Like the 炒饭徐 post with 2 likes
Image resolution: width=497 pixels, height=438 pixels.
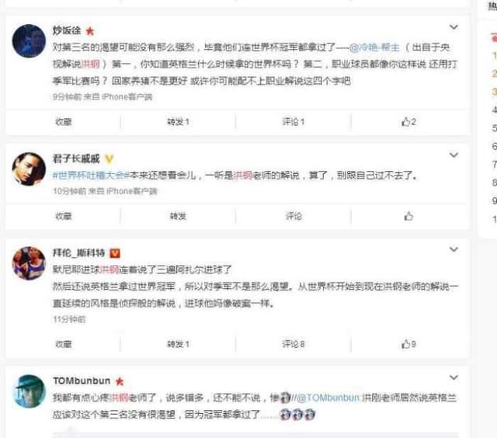coord(408,122)
